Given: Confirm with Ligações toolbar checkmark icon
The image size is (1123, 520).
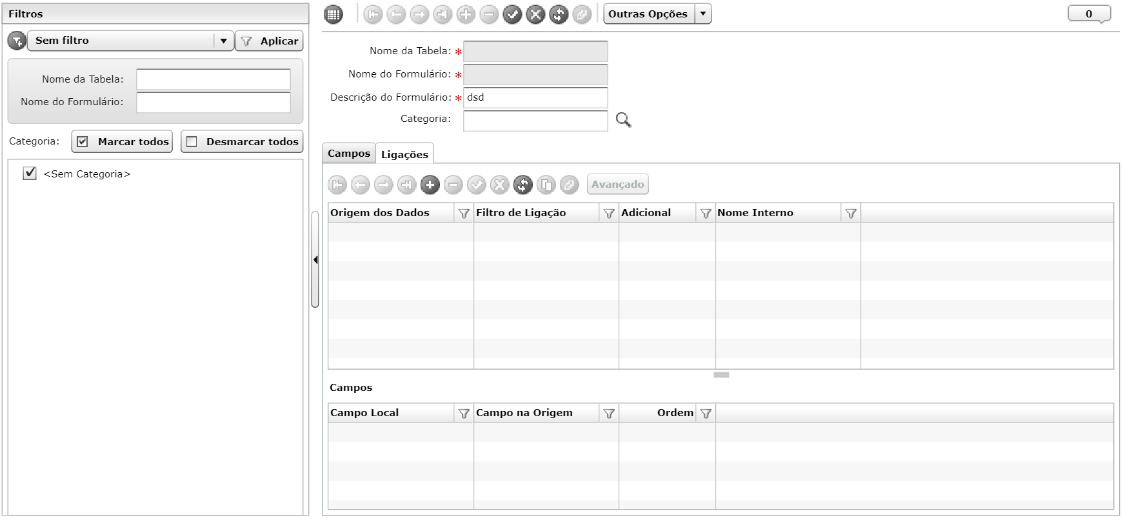Looking at the screenshot, I should tap(477, 185).
